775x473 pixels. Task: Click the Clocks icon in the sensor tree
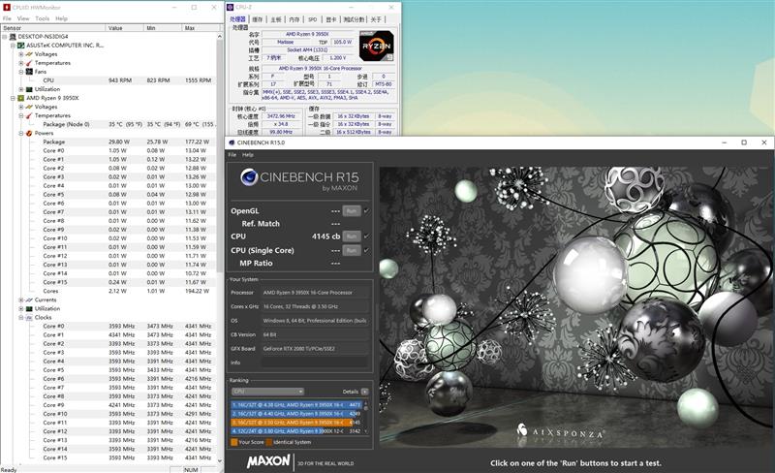pos(28,317)
